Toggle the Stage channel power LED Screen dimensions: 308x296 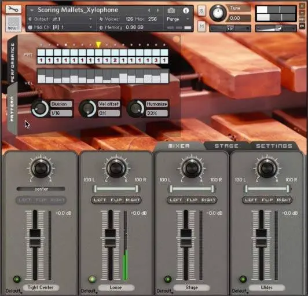(168, 279)
